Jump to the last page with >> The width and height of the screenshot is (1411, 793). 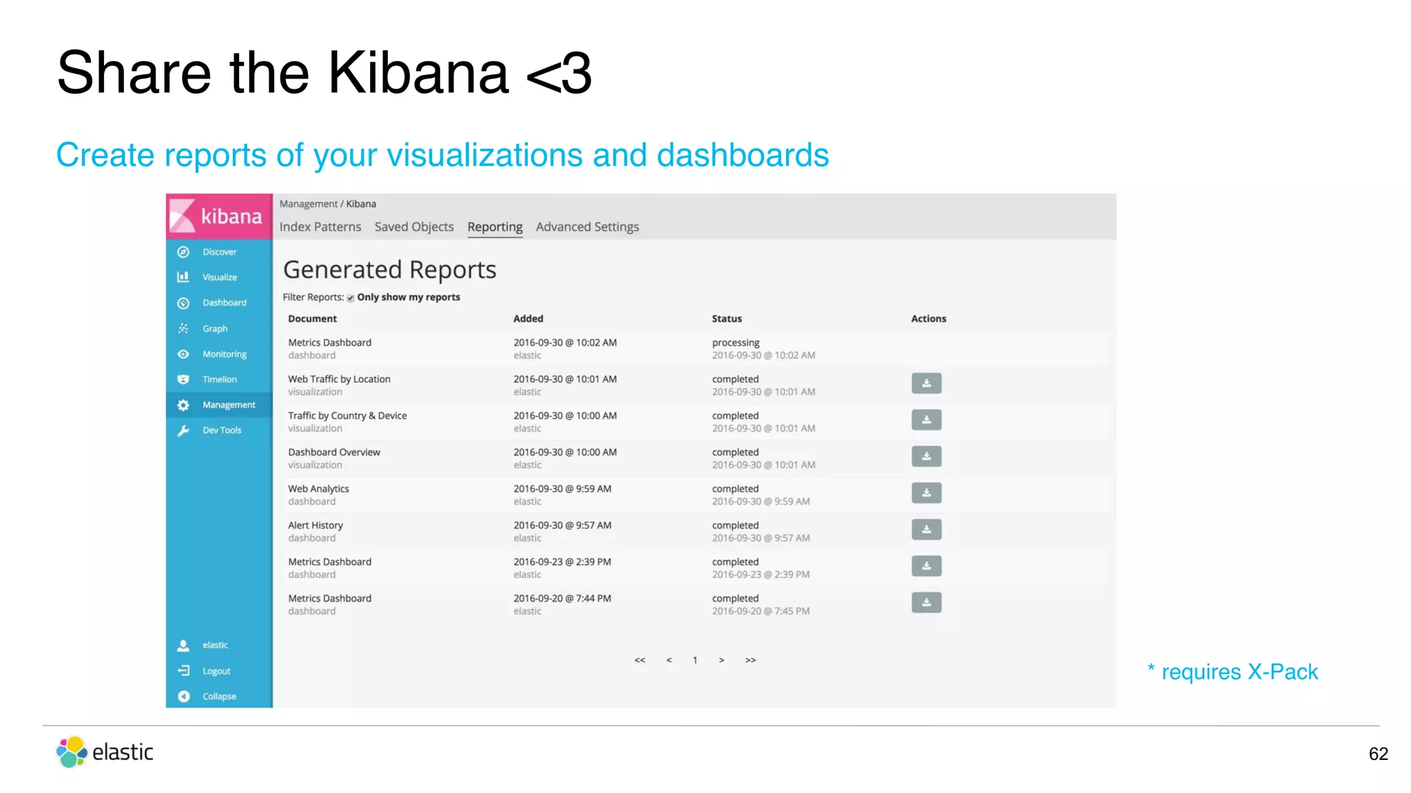click(x=750, y=659)
